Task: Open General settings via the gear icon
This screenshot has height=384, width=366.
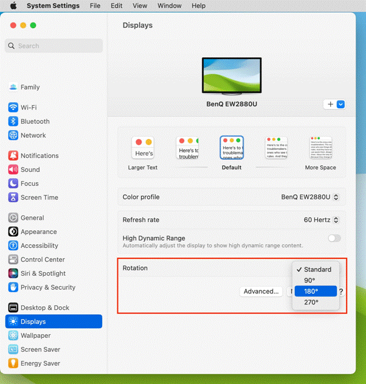Action: tap(13, 218)
